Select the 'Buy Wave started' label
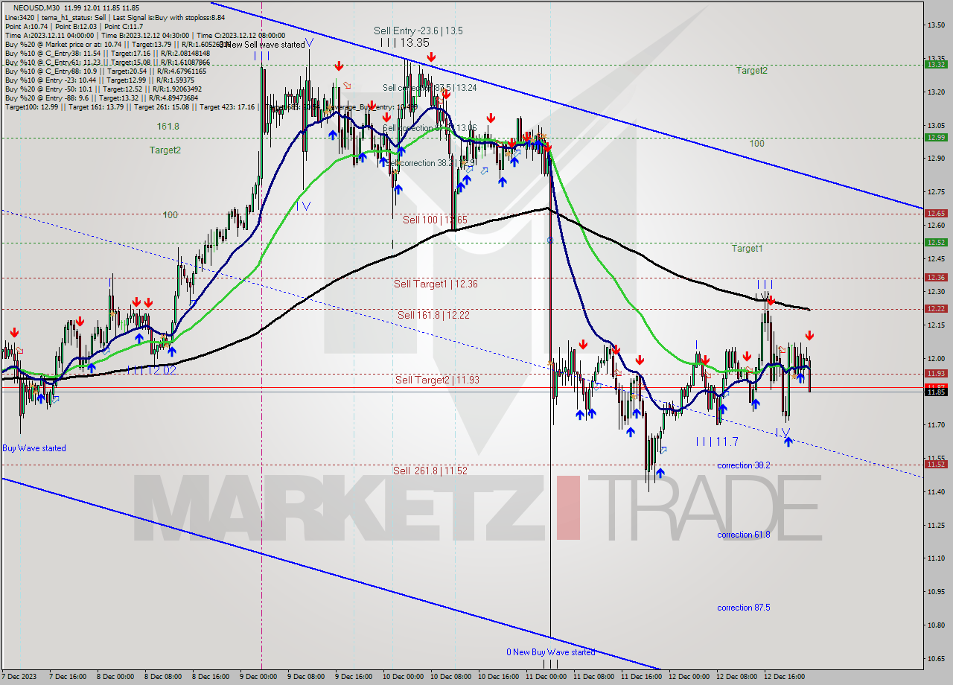 [x=34, y=448]
